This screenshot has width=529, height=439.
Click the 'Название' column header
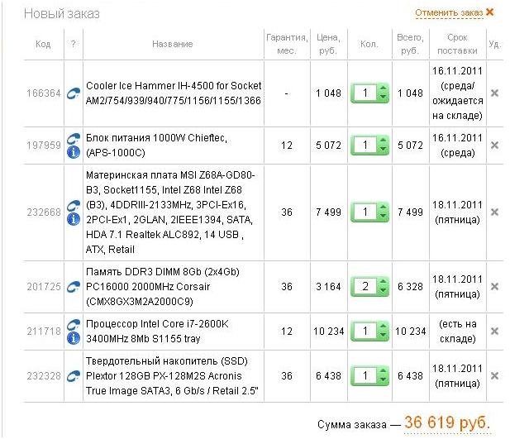pyautogui.click(x=173, y=44)
